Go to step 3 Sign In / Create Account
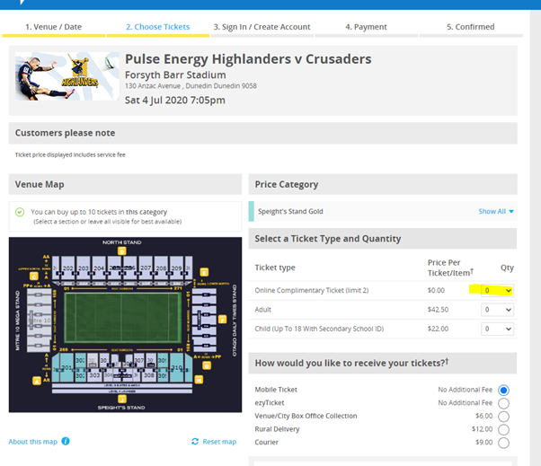This screenshot has width=541, height=466. (x=262, y=27)
